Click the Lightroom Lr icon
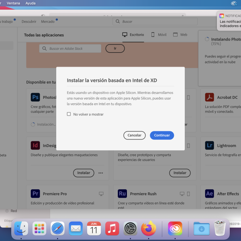241x241 pixels. coord(210,145)
